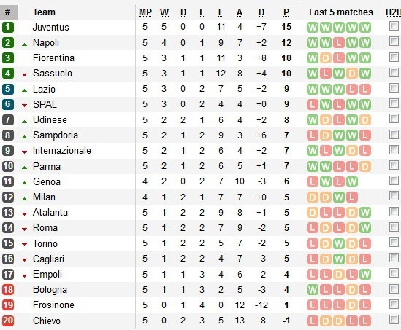This screenshot has height=330, width=401.
Task: Tick the H2H checkbox for Chievo
Action: 394,319
